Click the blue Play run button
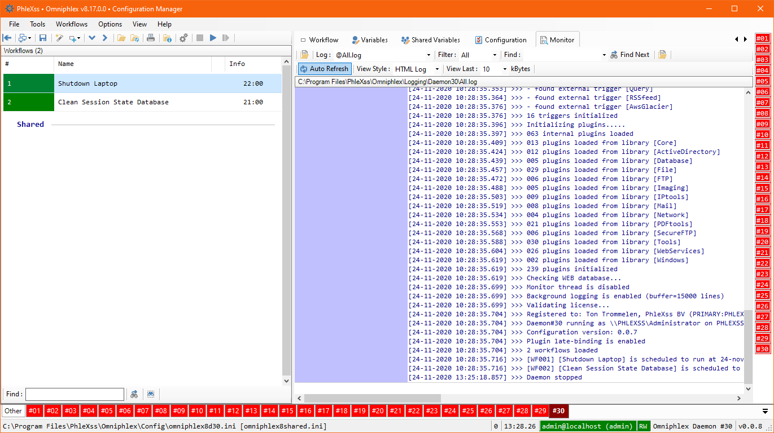Viewport: 774px width, 433px height. click(213, 38)
